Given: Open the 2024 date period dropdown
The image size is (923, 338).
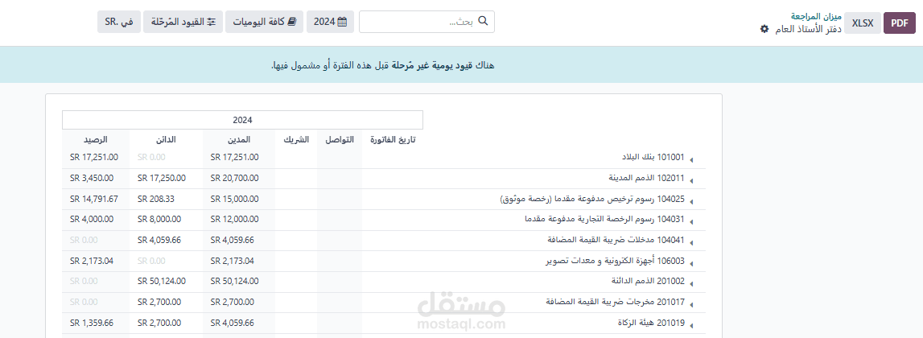Looking at the screenshot, I should [x=330, y=22].
